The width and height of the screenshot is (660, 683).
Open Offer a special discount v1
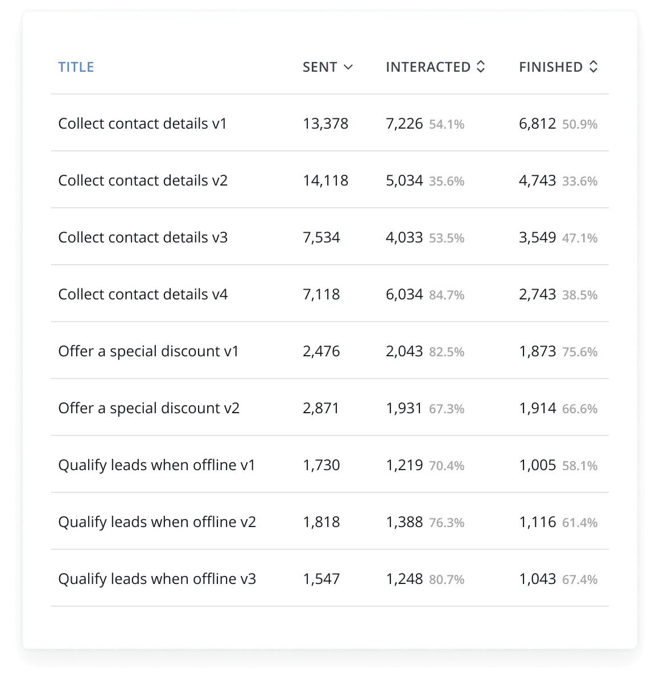point(148,351)
